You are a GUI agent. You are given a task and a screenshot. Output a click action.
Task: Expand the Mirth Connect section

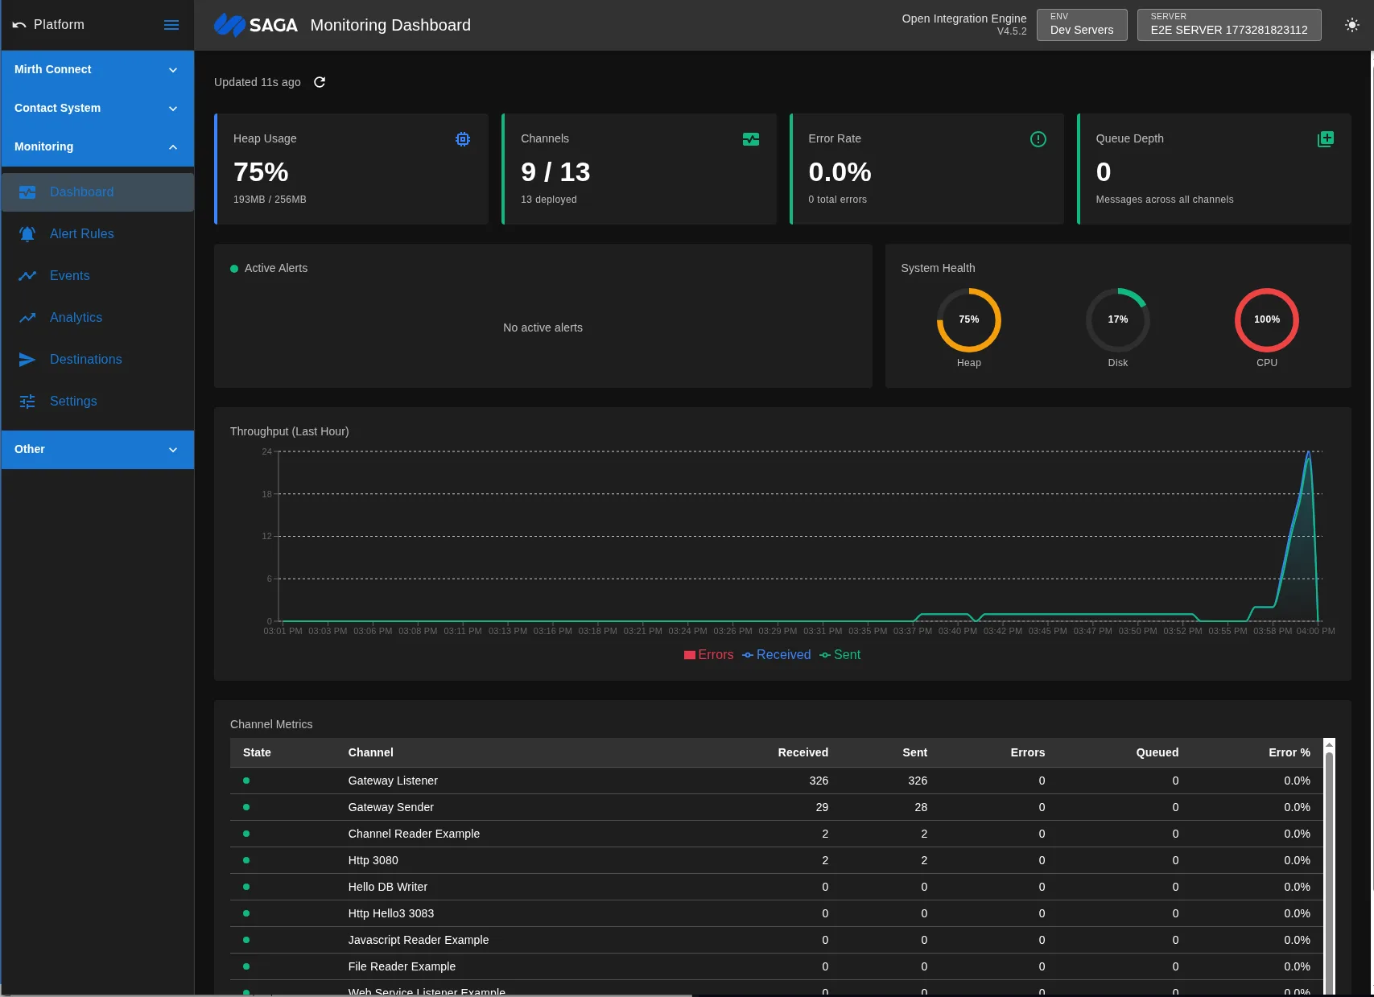pyautogui.click(x=97, y=69)
